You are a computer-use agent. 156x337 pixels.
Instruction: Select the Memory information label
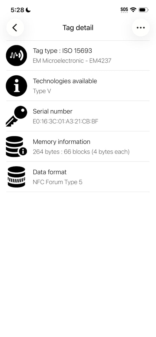click(61, 141)
